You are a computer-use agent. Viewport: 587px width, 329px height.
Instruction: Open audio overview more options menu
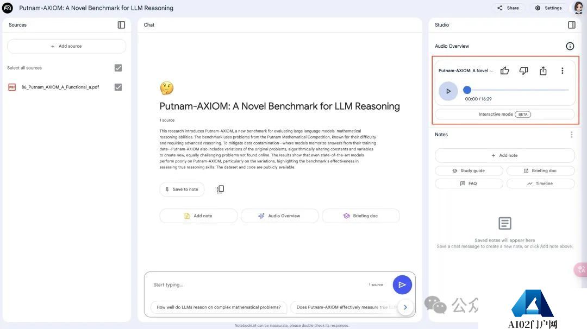[563, 71]
